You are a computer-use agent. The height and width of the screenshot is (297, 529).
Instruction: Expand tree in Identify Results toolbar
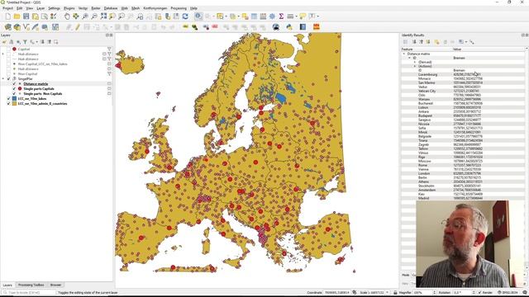[x=414, y=42]
